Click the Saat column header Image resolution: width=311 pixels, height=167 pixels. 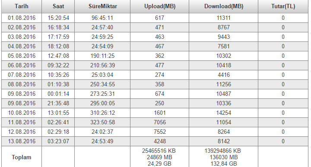pos(58,6)
